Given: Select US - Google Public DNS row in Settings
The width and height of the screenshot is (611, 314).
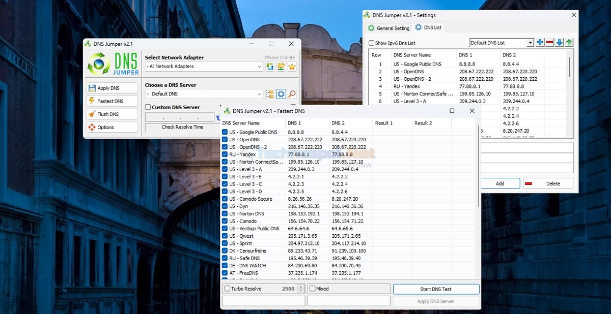Looking at the screenshot, I should pyautogui.click(x=468, y=64).
